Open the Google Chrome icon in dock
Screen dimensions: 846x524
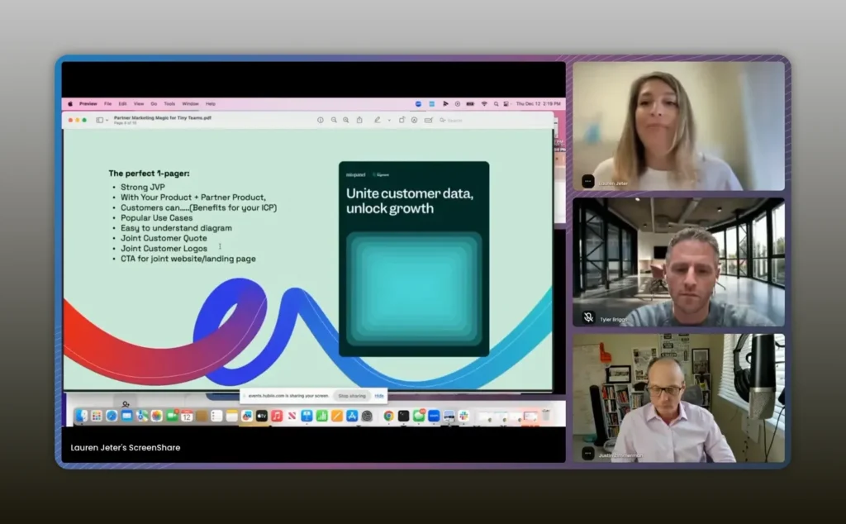pos(388,416)
